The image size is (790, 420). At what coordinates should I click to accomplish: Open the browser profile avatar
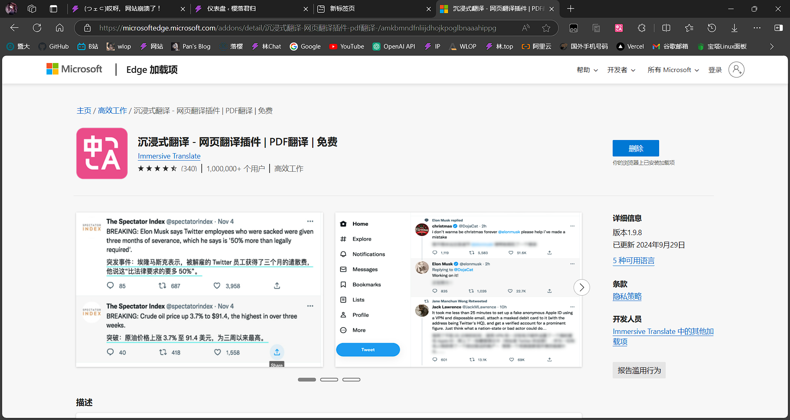click(11, 8)
